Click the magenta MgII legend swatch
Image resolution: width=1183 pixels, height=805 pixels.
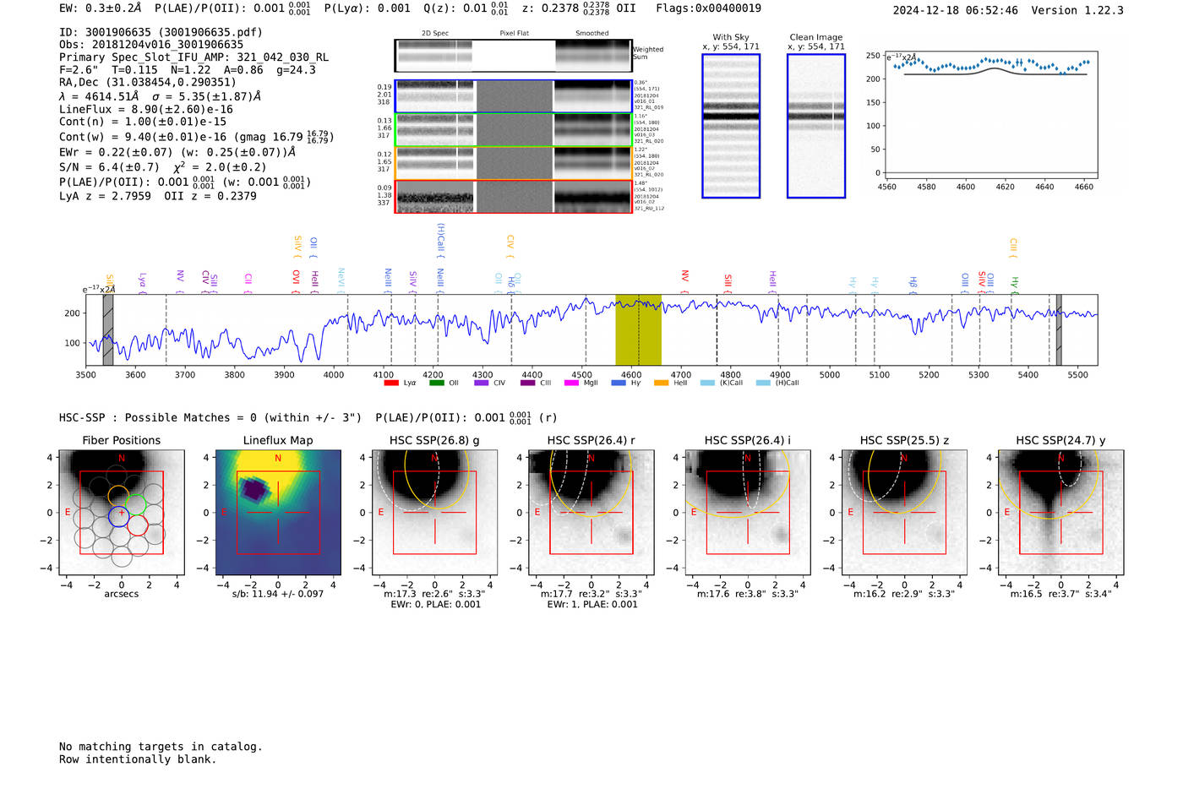(570, 383)
